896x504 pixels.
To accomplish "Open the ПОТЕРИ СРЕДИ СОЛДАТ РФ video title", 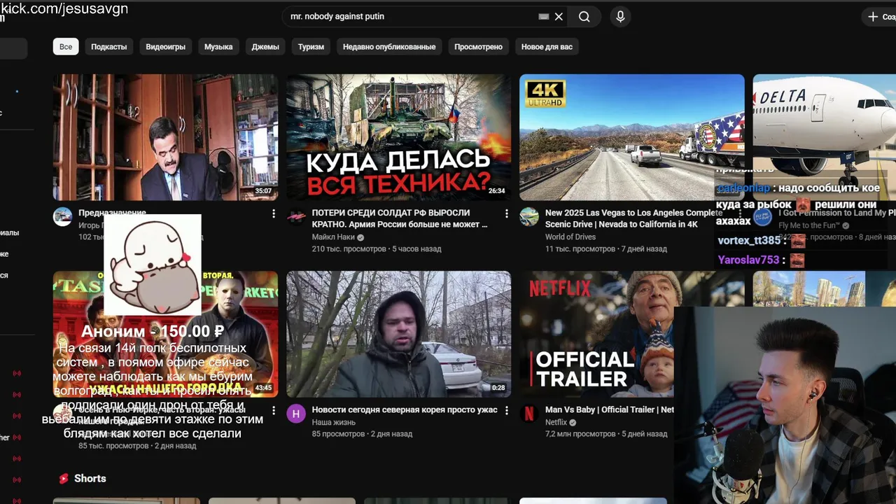I will pos(400,218).
